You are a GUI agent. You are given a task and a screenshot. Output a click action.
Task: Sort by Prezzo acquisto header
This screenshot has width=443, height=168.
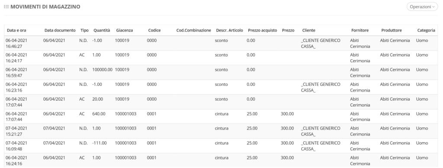[263, 30]
